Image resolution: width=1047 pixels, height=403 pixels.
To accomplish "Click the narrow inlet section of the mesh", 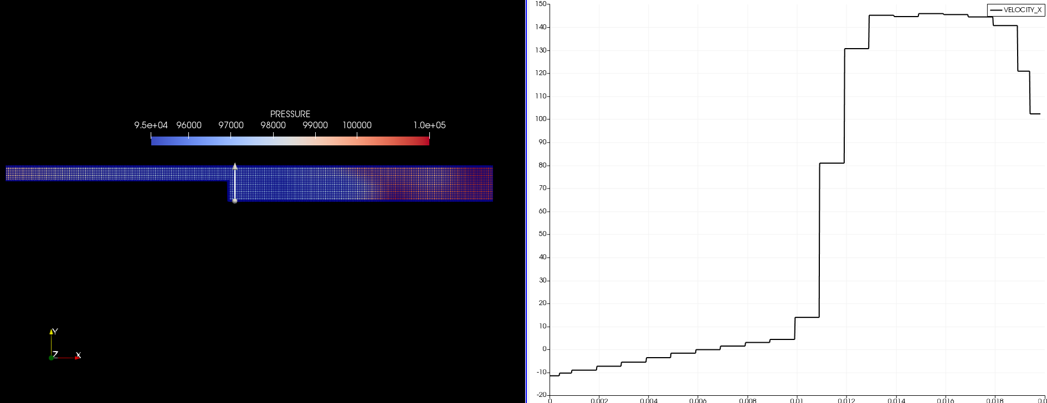I will tap(111, 173).
